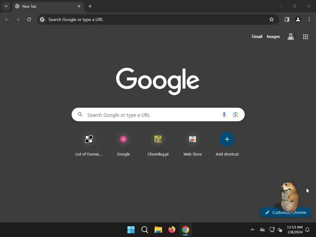Click Chrome icon in taskbar
Screen dimensions: 316x237
(x=185, y=230)
